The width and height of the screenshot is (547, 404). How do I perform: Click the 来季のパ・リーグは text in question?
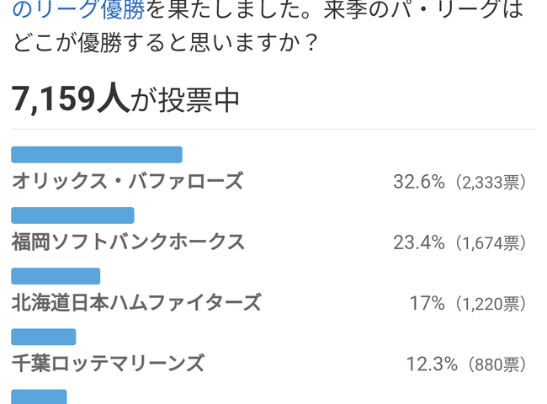click(424, 9)
